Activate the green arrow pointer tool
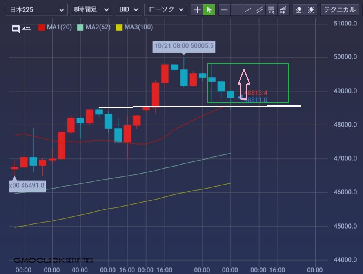363x274 pixels. (x=209, y=10)
